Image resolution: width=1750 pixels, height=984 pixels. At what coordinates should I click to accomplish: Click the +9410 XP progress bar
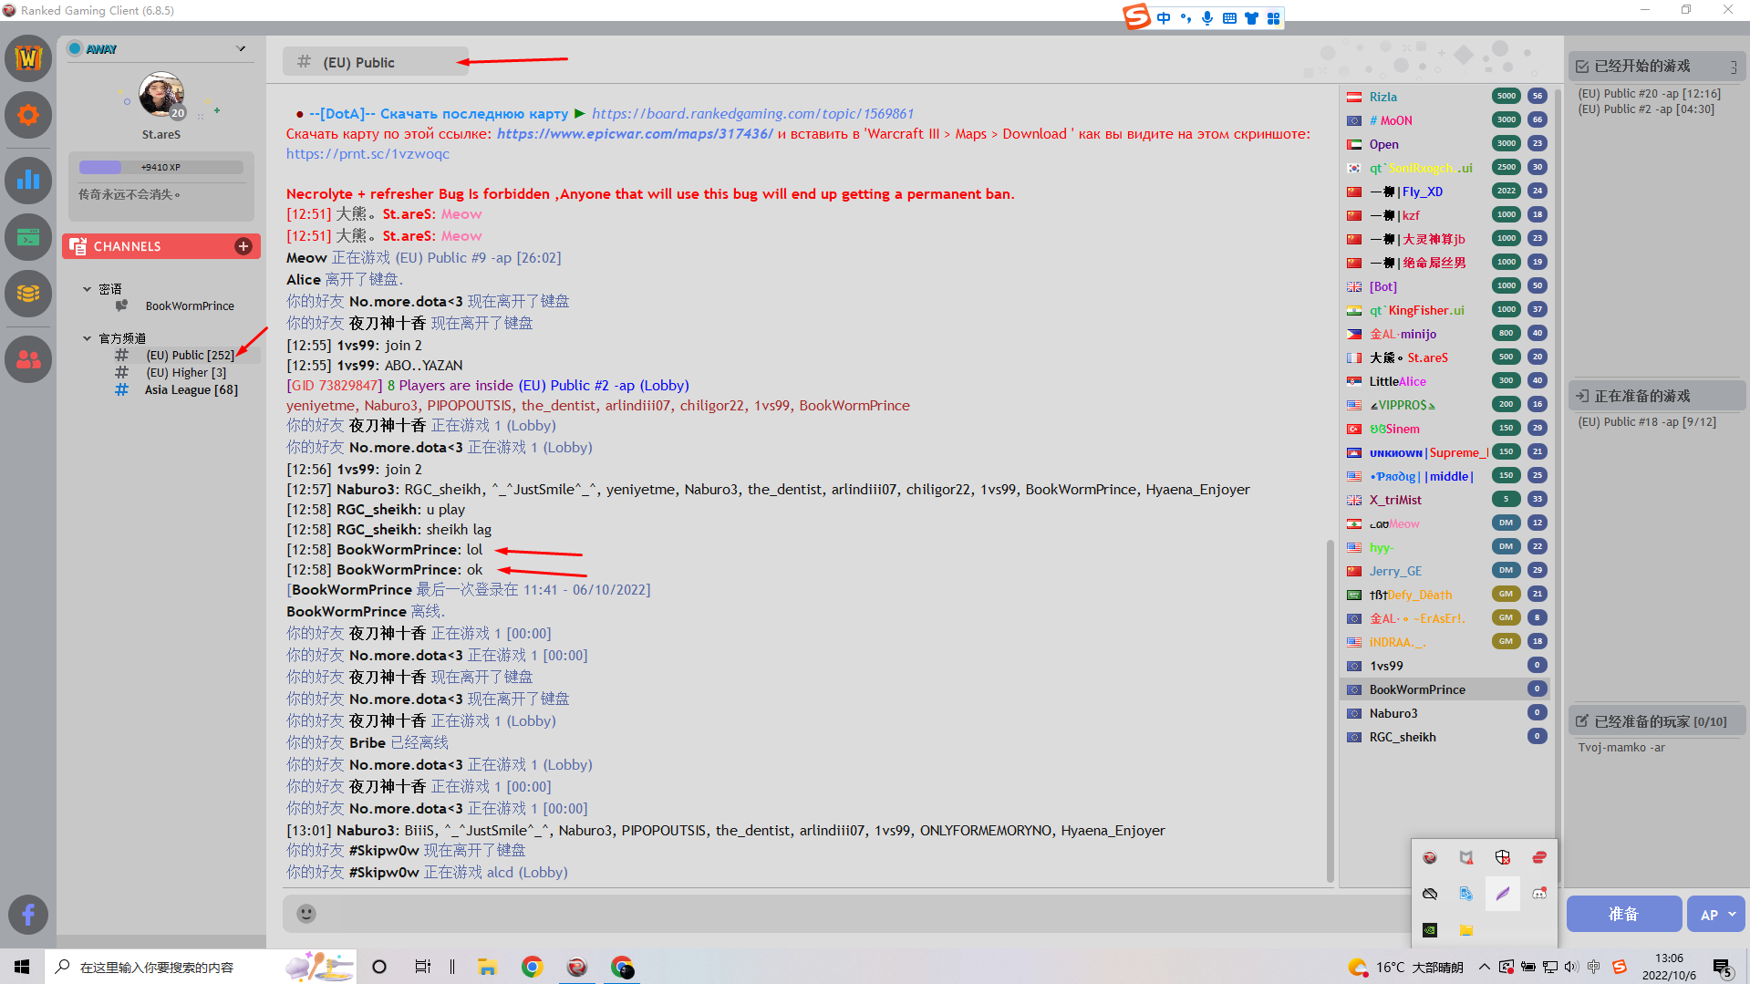pos(161,167)
